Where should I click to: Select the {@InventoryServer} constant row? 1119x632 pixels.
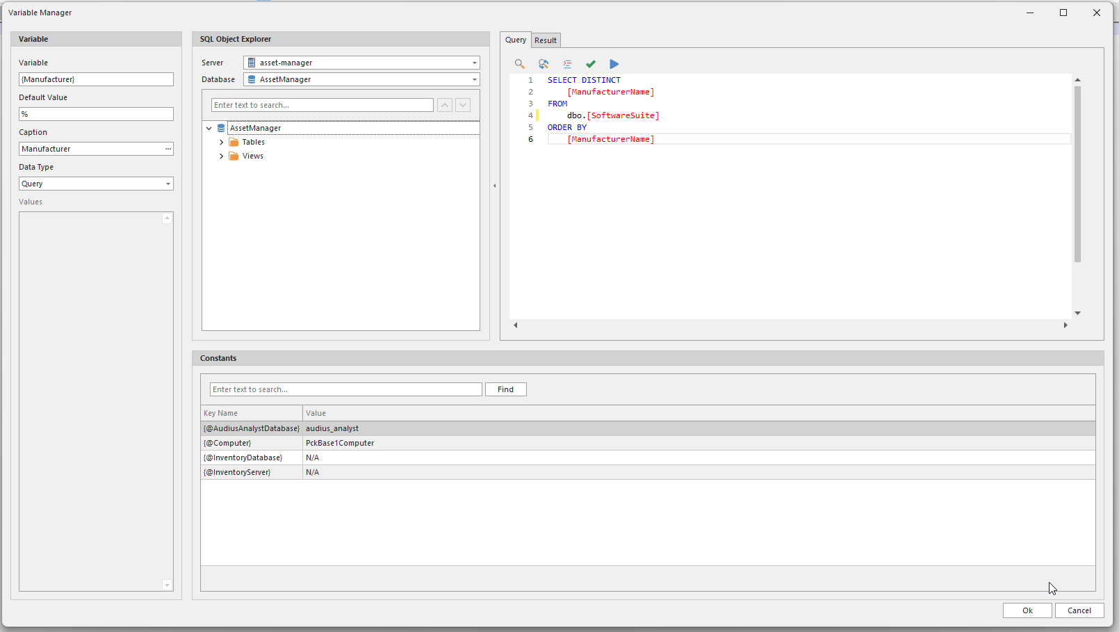pyautogui.click(x=648, y=472)
